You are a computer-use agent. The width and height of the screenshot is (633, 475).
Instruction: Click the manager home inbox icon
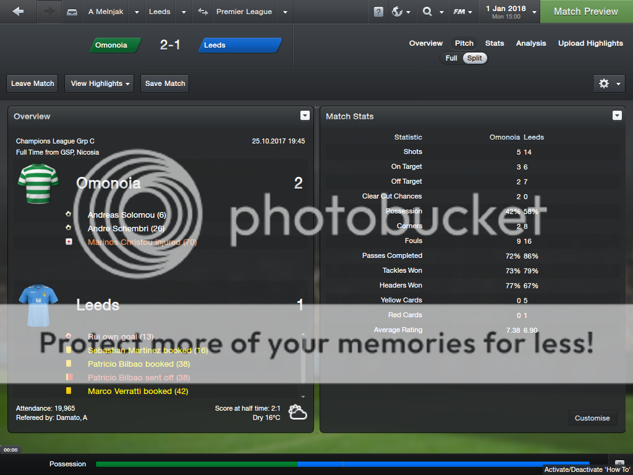pos(72,12)
